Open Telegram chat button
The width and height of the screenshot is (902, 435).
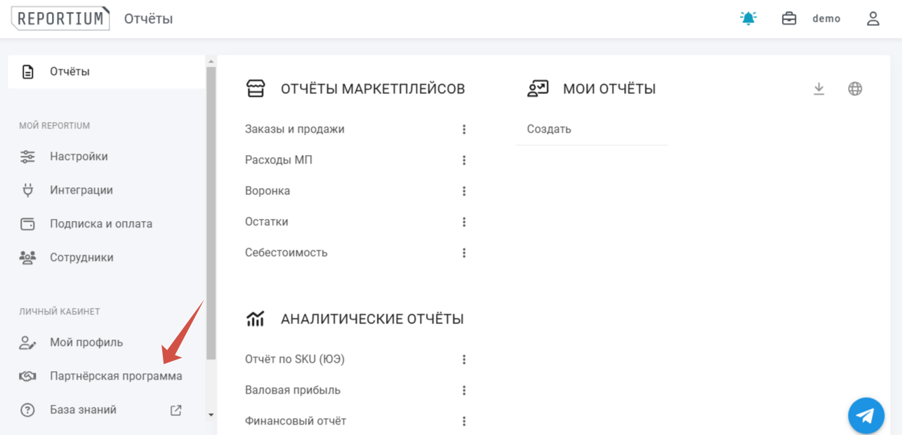click(x=865, y=416)
